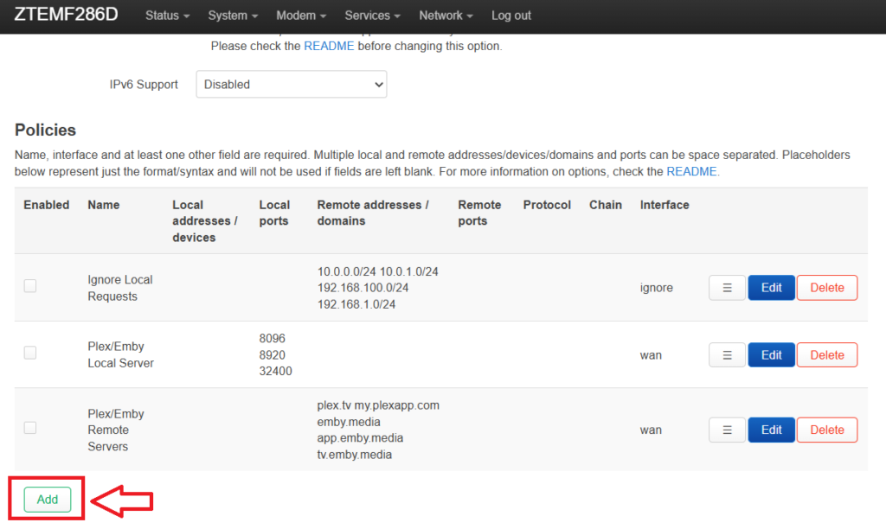The image size is (886, 529).
Task: Click the drag handle icon for Ignore Local Requests
Action: (727, 288)
